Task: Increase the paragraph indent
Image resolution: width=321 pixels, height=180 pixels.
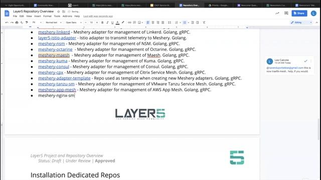Action: tap(198, 22)
